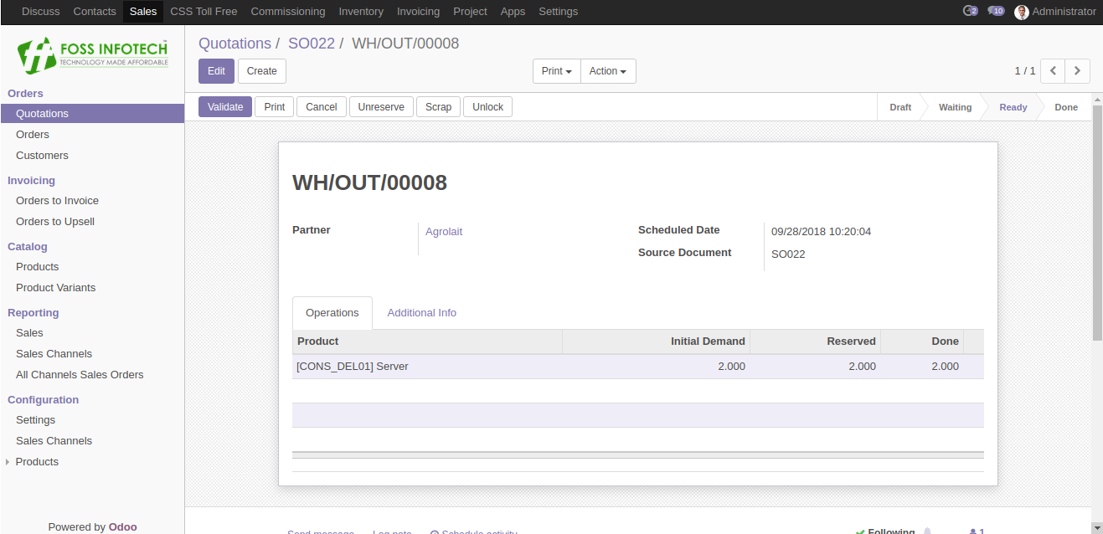Expand the Products item under Configuration

pyautogui.click(x=37, y=462)
